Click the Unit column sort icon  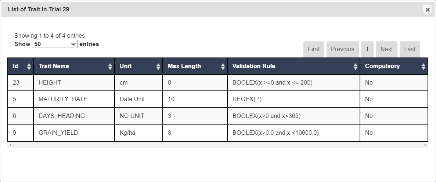click(158, 67)
